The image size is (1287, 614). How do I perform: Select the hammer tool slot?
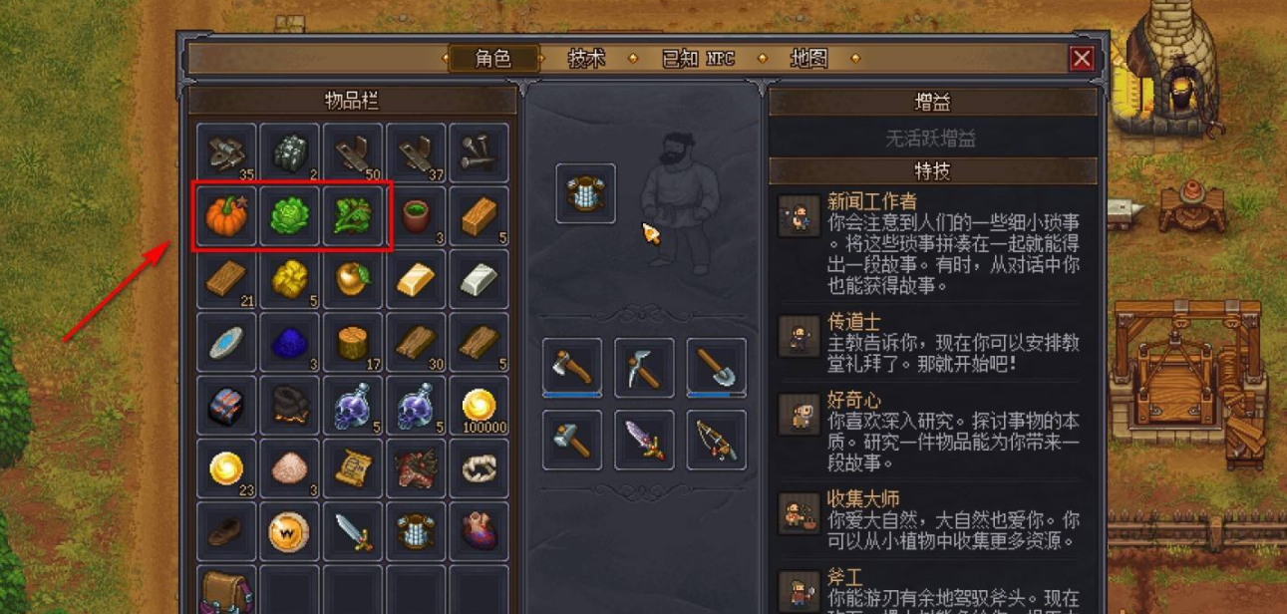click(x=572, y=440)
